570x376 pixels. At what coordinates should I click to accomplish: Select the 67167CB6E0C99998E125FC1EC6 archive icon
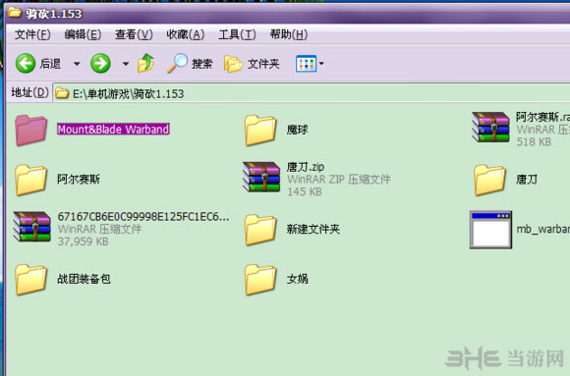[x=31, y=227]
